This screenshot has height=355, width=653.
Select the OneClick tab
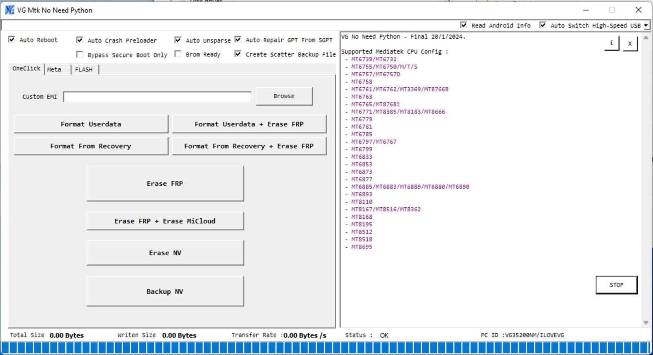pos(27,69)
